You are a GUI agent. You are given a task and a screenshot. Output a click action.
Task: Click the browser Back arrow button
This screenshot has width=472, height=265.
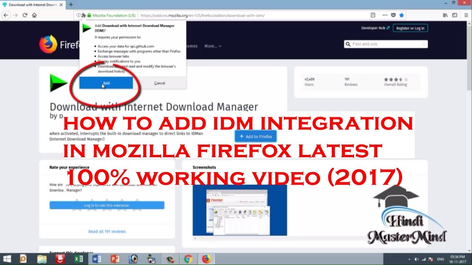pyautogui.click(x=6, y=15)
